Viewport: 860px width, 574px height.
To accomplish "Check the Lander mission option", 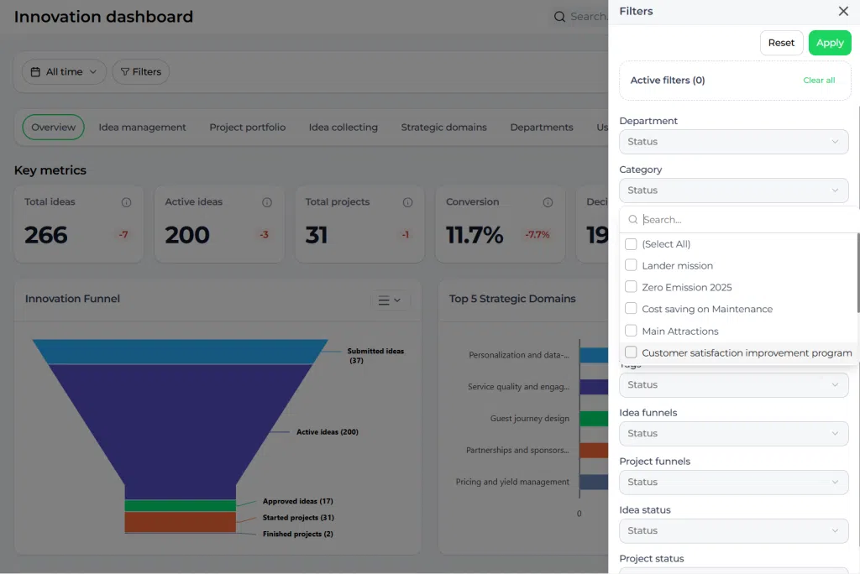I will coord(631,265).
